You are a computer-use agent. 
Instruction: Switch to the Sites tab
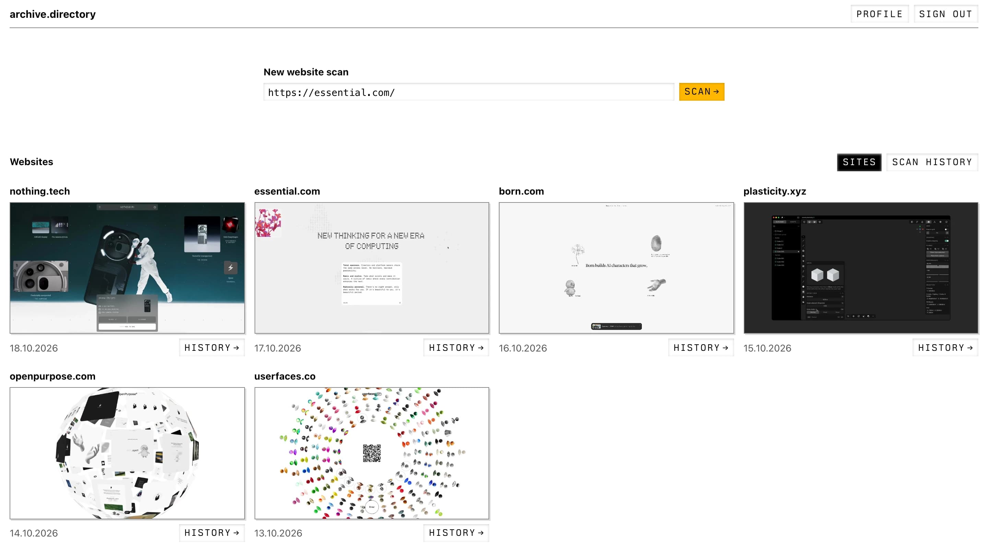point(859,162)
